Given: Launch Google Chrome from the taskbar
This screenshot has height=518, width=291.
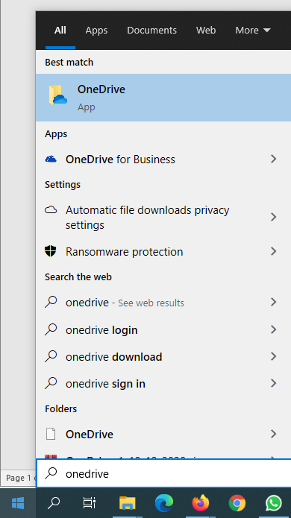Looking at the screenshot, I should [x=237, y=503].
